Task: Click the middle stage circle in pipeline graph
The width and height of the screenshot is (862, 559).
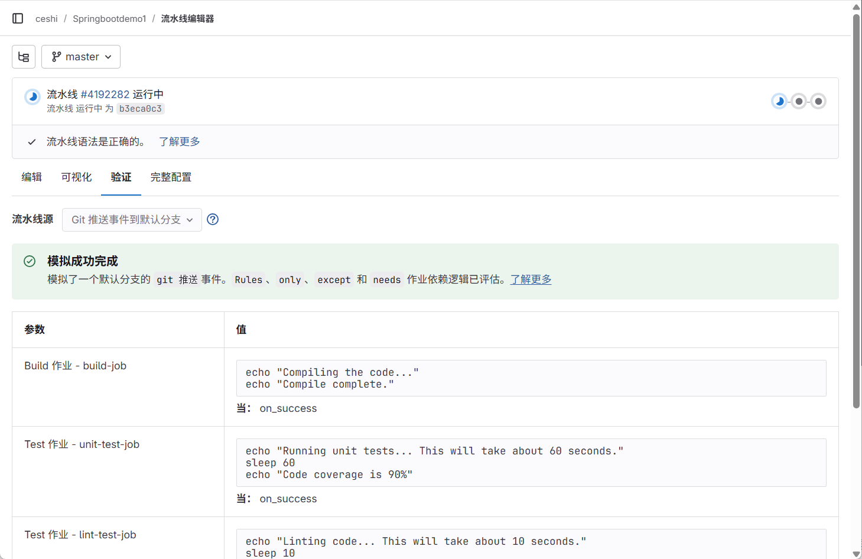Action: [799, 101]
